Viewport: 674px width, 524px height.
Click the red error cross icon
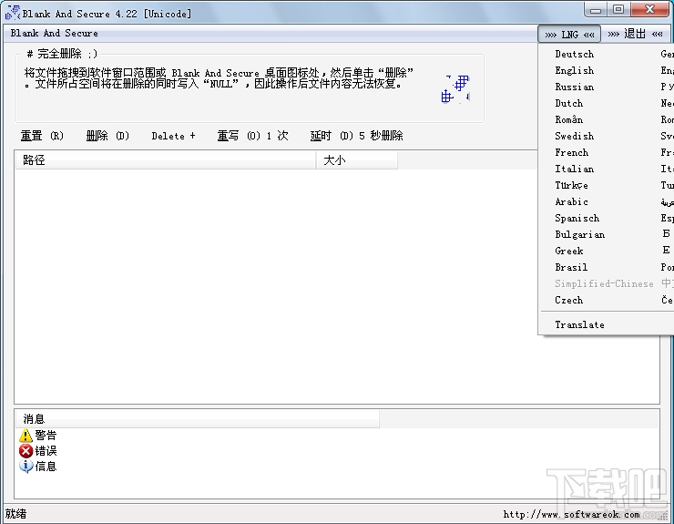click(x=26, y=451)
